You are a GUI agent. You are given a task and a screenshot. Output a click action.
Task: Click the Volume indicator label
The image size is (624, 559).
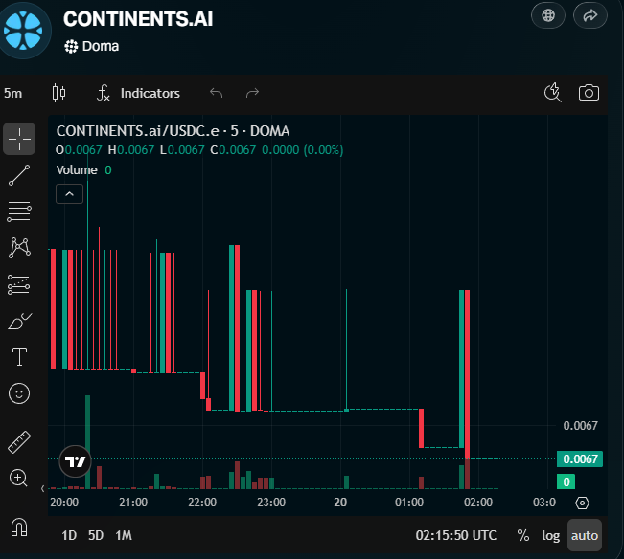tap(77, 170)
